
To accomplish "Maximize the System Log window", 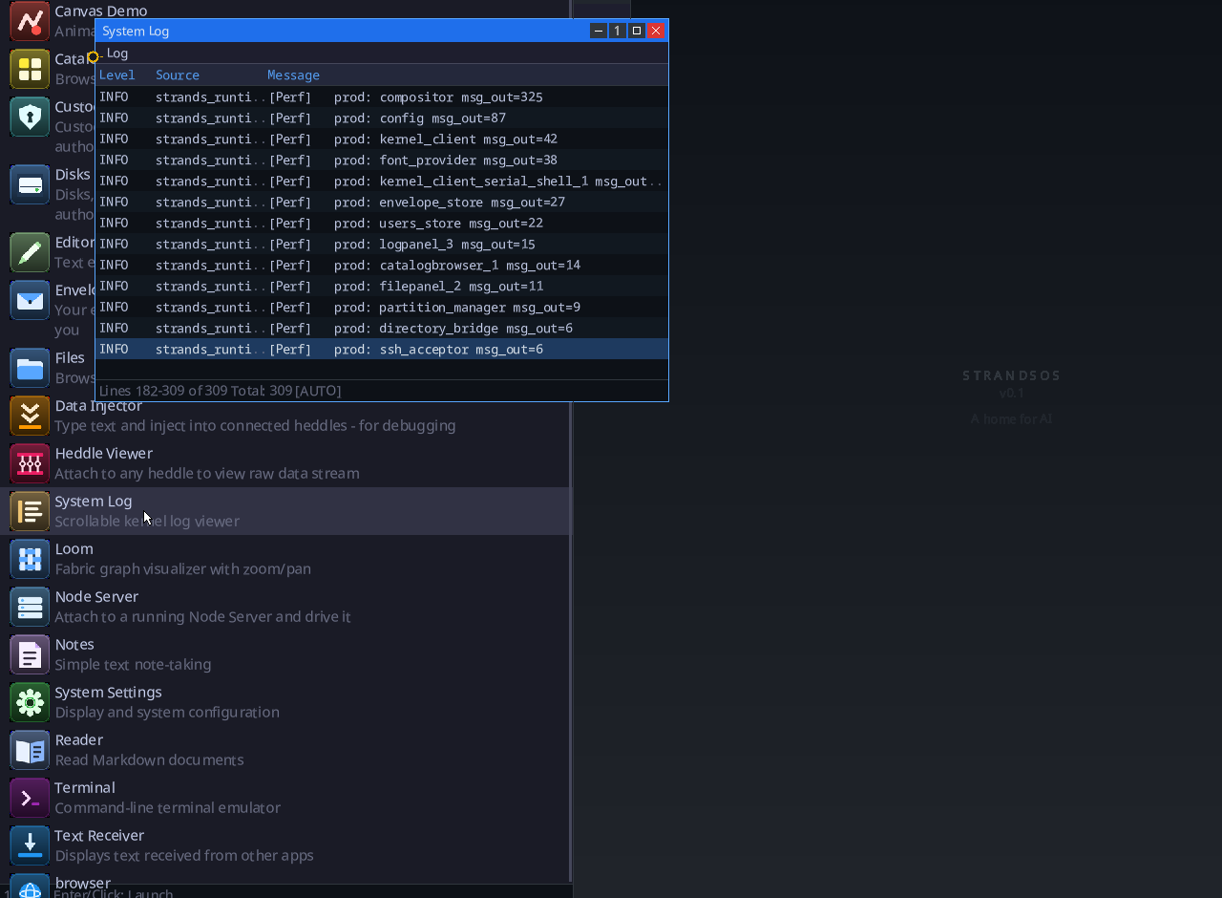I will (x=637, y=31).
